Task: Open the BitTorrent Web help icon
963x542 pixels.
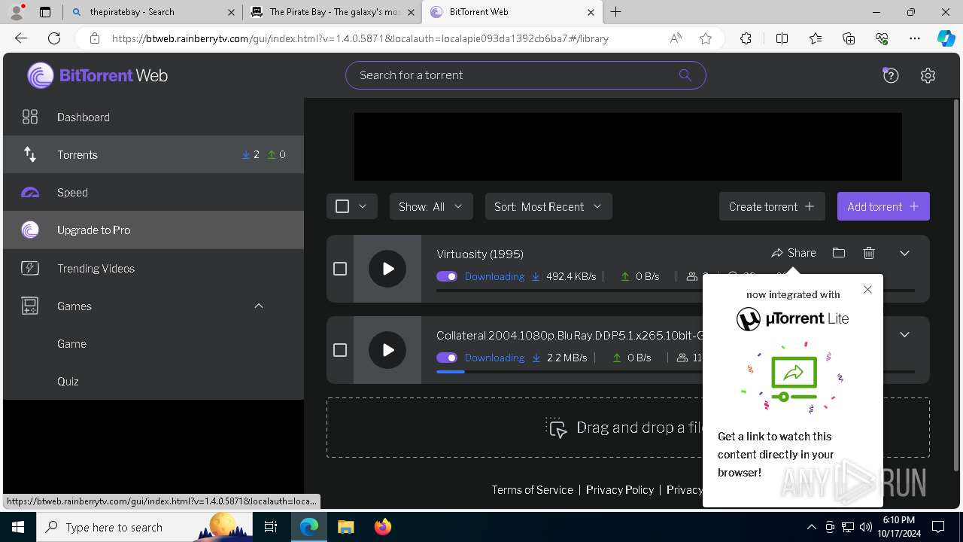Action: (891, 75)
